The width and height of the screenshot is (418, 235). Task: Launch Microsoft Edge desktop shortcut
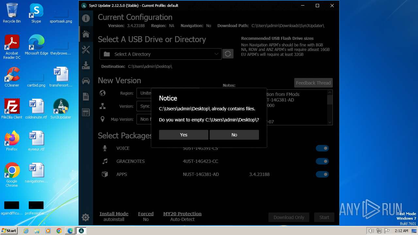[36, 45]
